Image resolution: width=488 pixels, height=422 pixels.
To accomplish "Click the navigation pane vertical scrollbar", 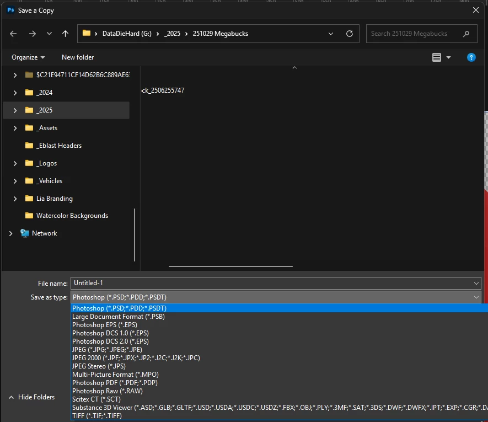I will click(x=135, y=235).
